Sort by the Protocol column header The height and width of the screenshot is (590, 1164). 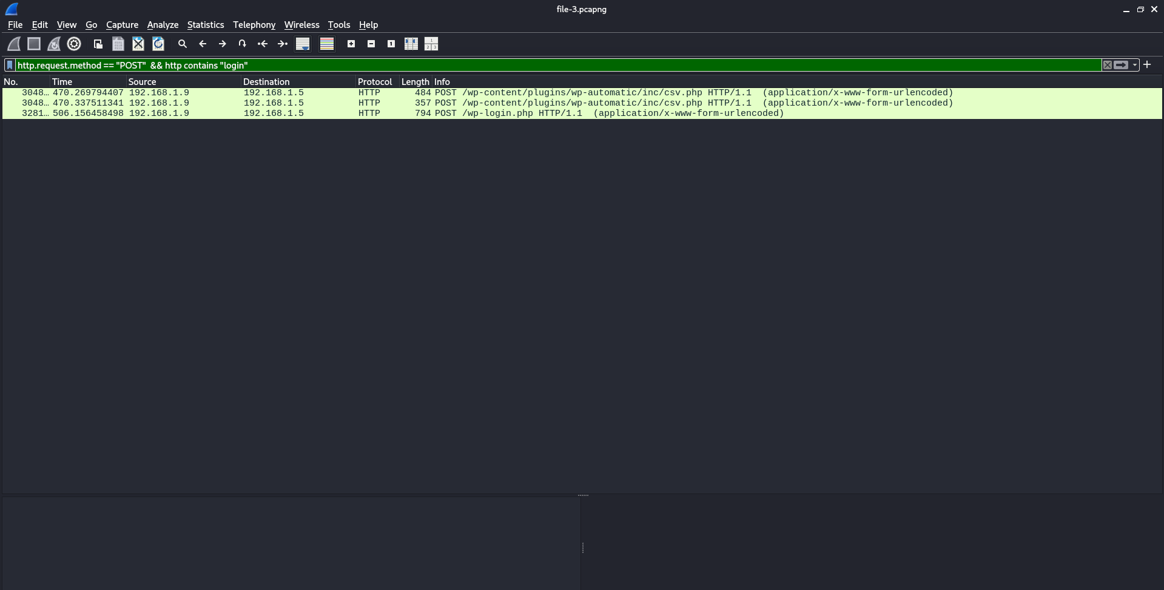[x=377, y=81]
